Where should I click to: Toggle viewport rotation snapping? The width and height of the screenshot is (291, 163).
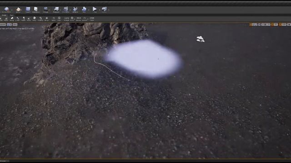tap(272, 24)
